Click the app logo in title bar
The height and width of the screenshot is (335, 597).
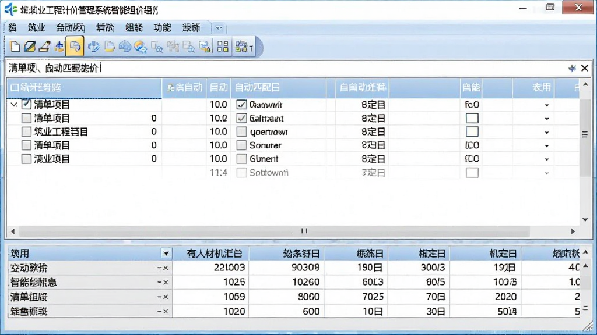click(x=10, y=9)
